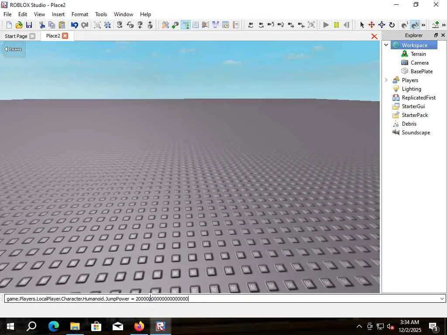Open File Explorer from the taskbar
Screen dimensions: 447x335
[x=75, y=326]
